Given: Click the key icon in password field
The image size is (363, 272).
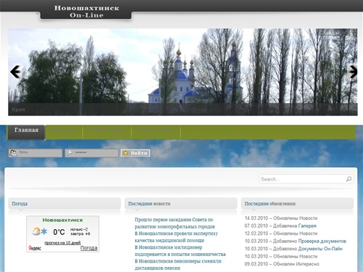Looking at the screenshot, I should [70, 153].
